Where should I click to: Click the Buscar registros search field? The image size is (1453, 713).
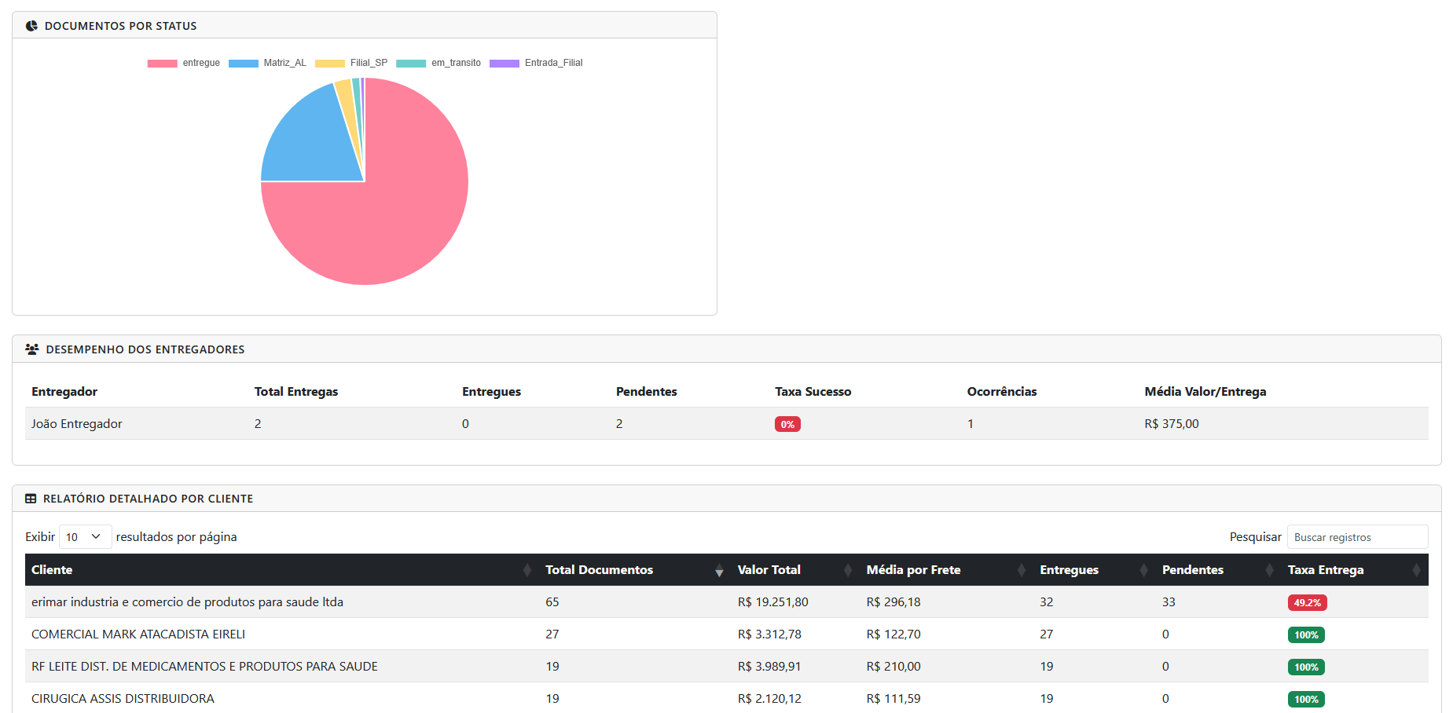[x=1357, y=536]
